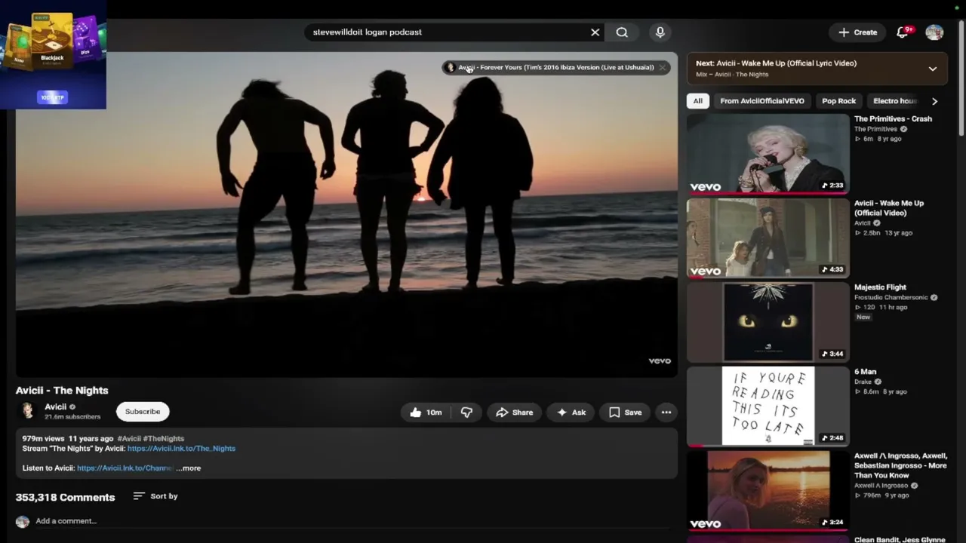The height and width of the screenshot is (543, 966).
Task: Select the All filter chip
Action: pos(698,101)
